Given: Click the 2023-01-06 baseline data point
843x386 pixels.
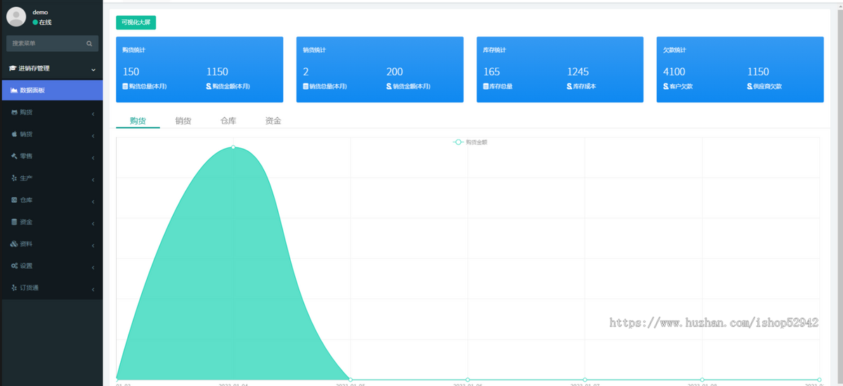Looking at the screenshot, I should pos(468,380).
